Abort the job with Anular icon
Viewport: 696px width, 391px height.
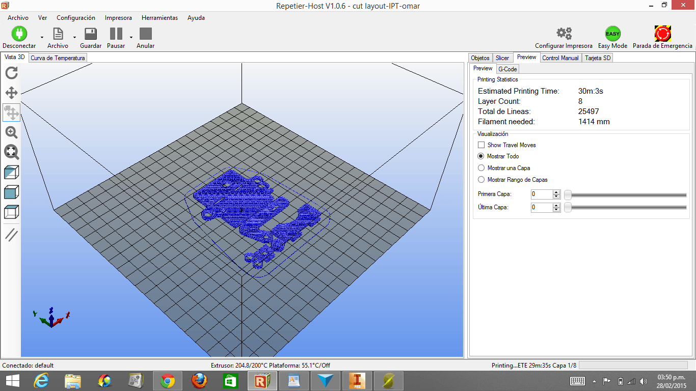tap(146, 34)
